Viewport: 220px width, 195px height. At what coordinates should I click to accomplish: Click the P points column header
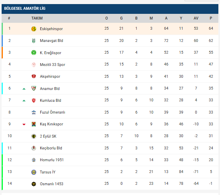click(x=211, y=18)
